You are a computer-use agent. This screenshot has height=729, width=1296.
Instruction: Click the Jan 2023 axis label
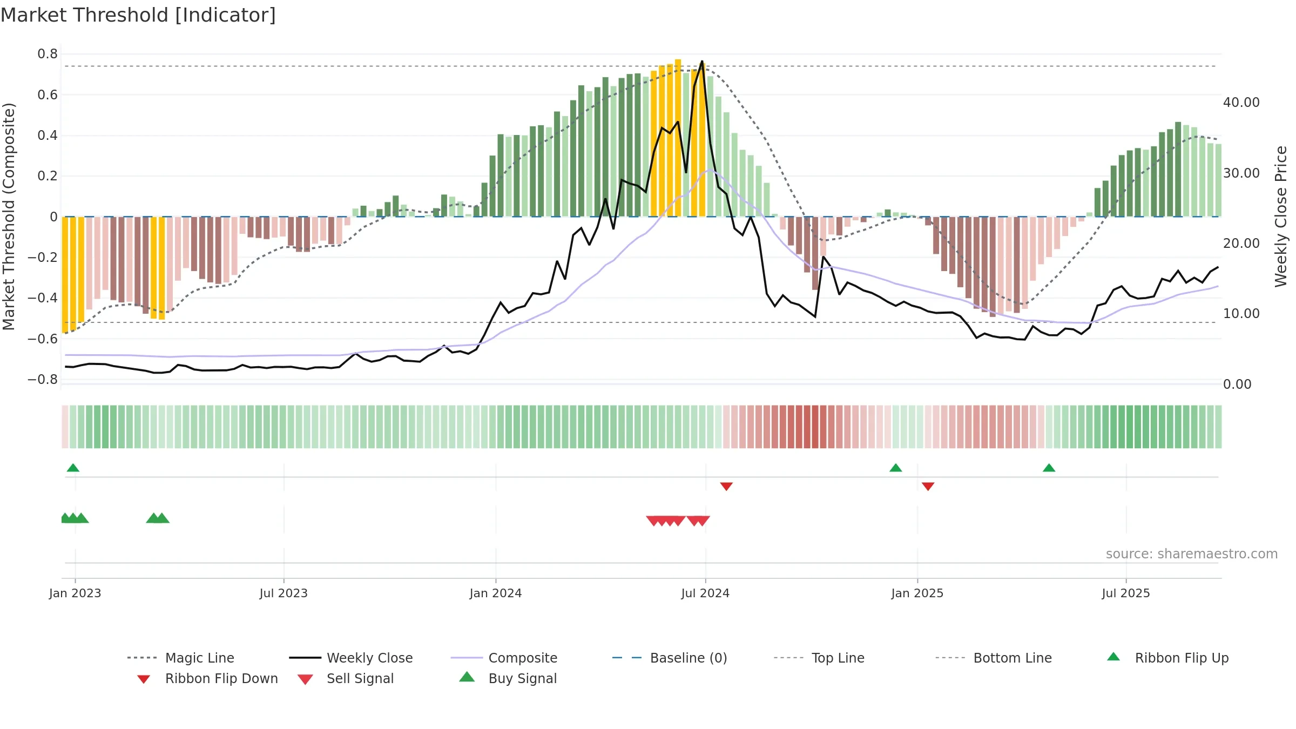pos(75,593)
